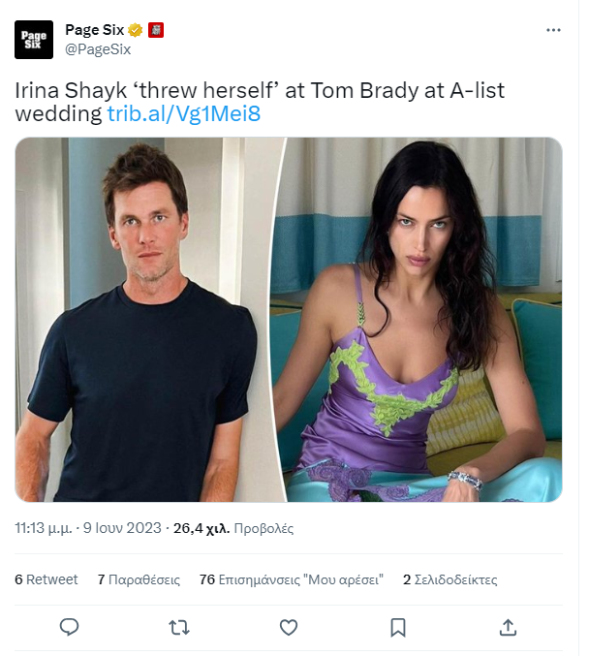This screenshot has height=656, width=589.
Task: Click the Page Six profile avatar
Action: [x=34, y=40]
